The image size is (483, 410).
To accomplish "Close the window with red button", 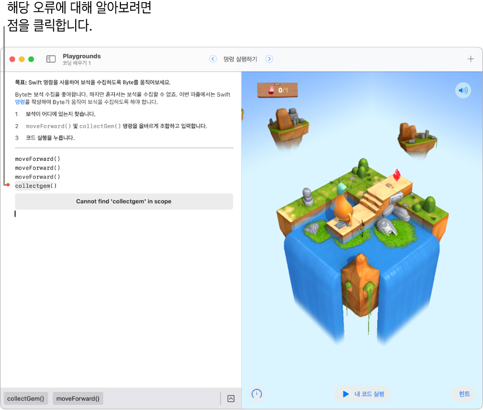I will tap(12, 59).
